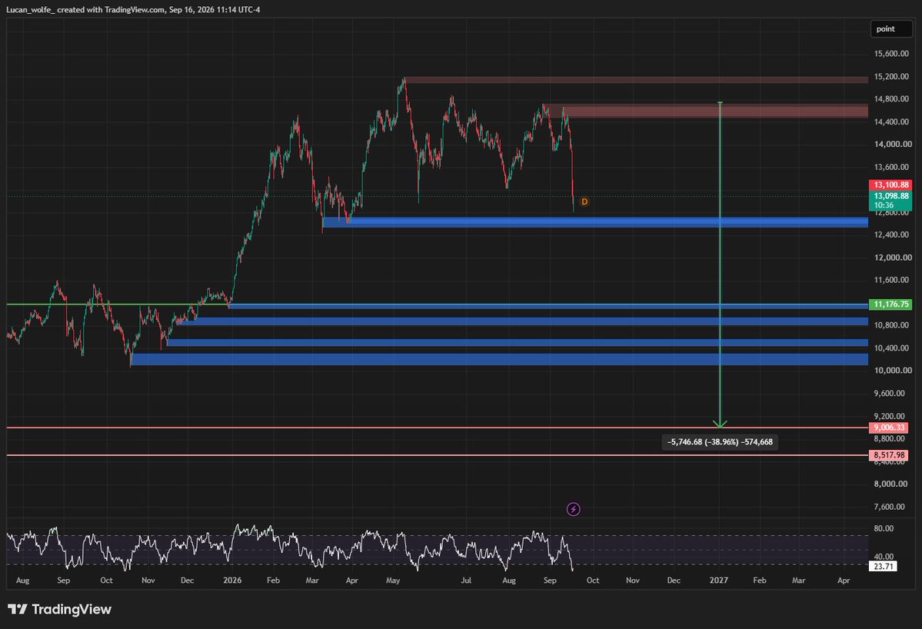Click the 7,600.00 price axis label

[x=889, y=507]
